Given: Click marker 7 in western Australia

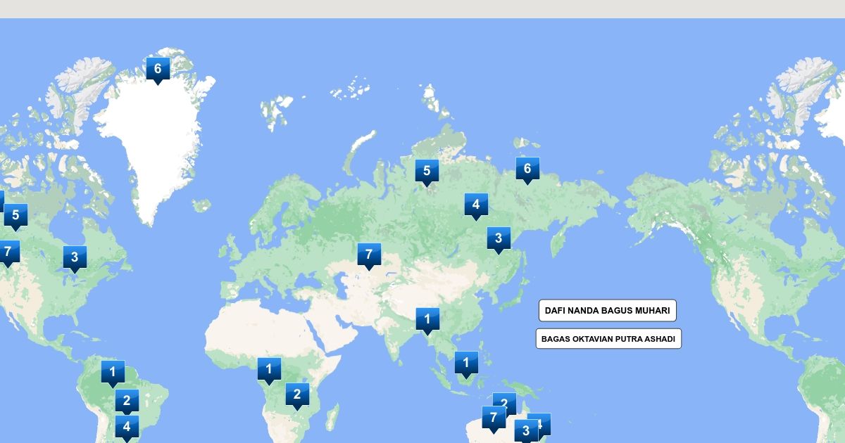Looking at the screenshot, I should point(494,419).
